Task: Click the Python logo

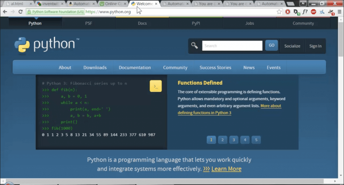Action: (47, 45)
